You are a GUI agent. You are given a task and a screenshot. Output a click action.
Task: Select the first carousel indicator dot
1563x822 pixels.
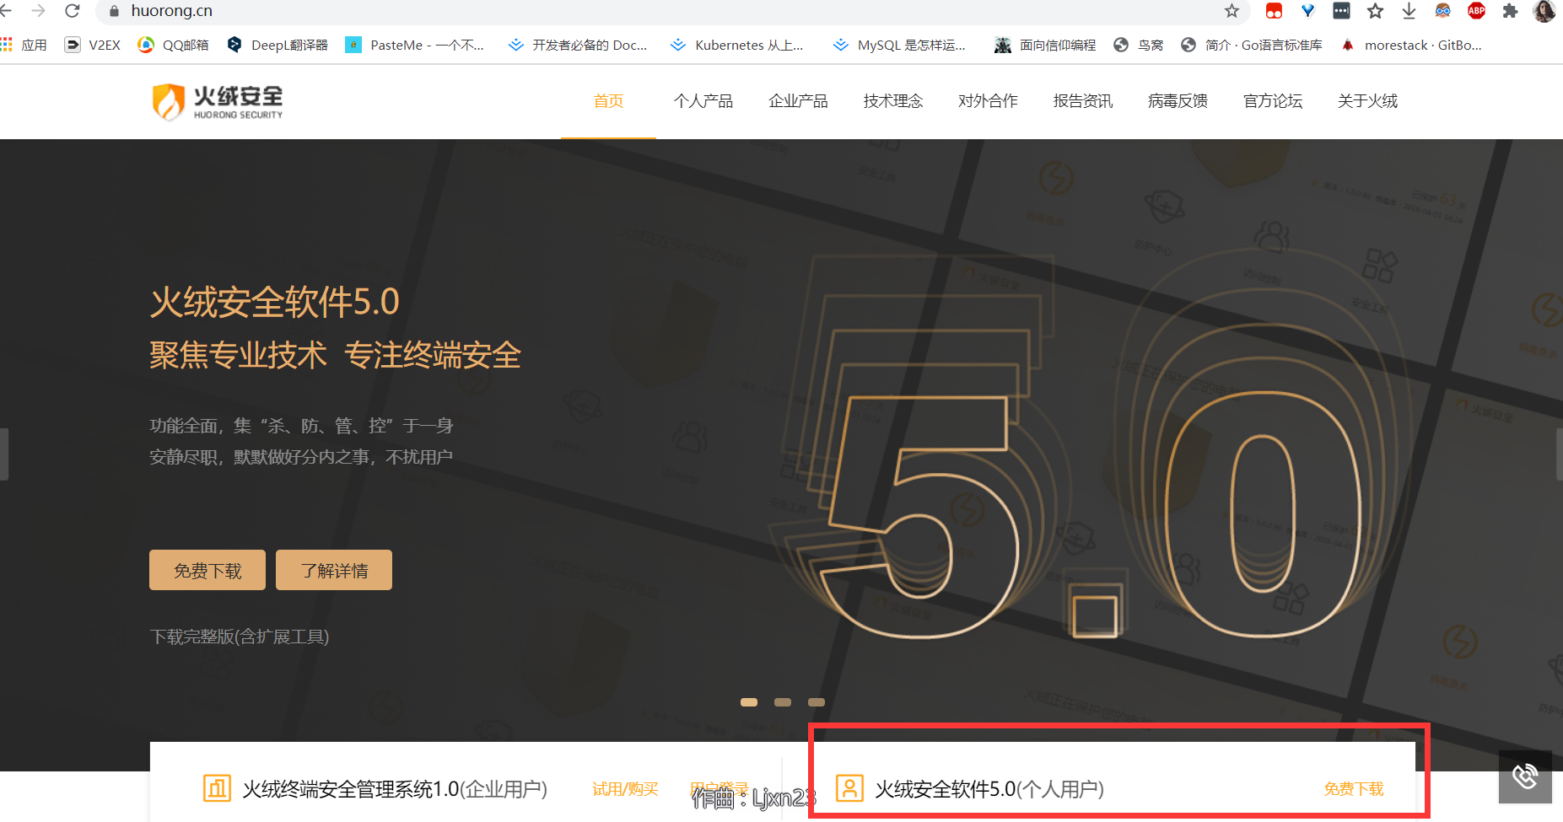(749, 702)
